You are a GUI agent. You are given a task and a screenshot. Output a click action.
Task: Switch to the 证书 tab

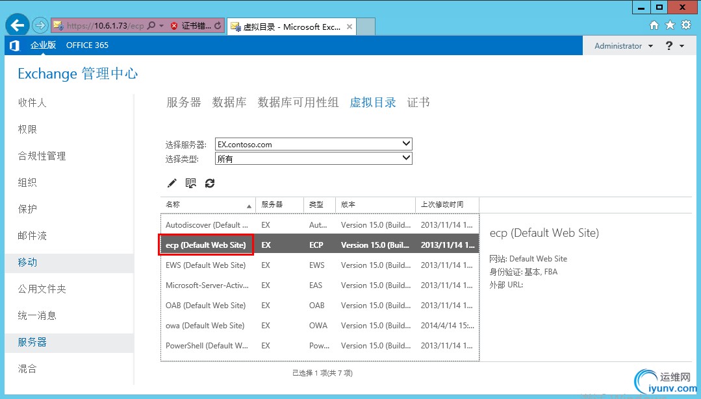tap(418, 103)
